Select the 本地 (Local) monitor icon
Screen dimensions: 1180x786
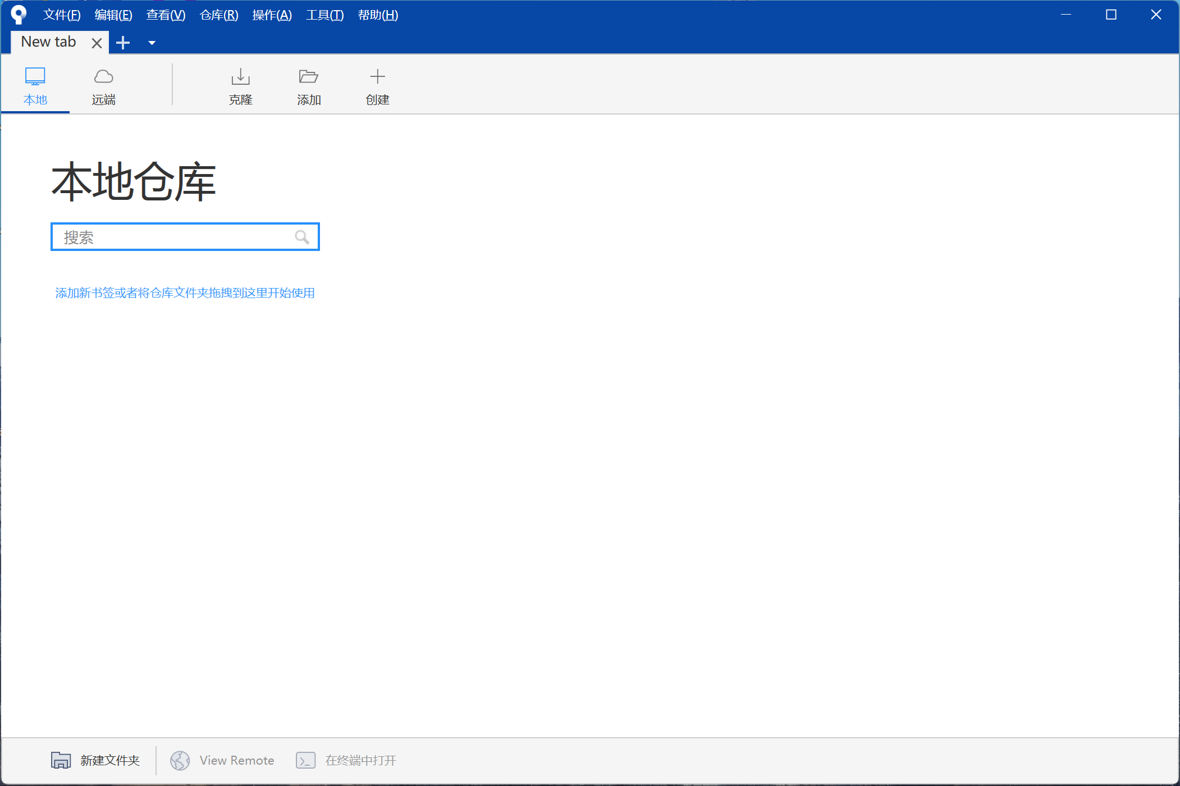click(35, 76)
